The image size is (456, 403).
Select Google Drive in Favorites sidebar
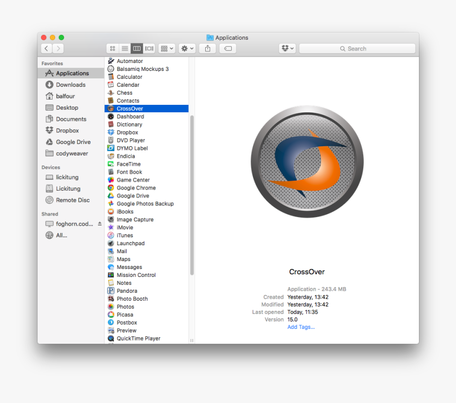[73, 142]
